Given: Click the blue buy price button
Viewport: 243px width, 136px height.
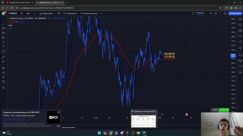Looking at the screenshot, I should click(21, 22).
